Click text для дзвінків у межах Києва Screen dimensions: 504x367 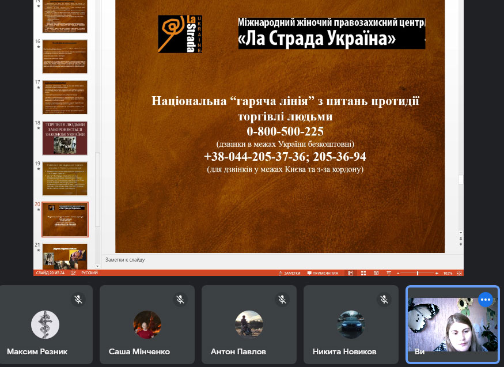[x=285, y=169]
